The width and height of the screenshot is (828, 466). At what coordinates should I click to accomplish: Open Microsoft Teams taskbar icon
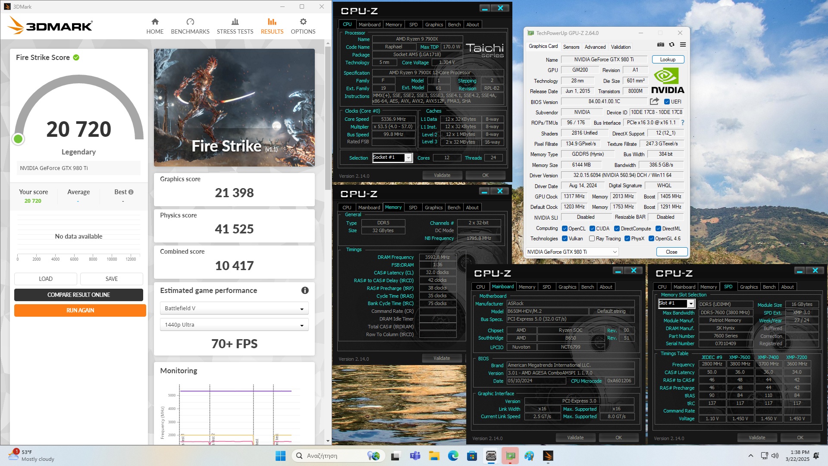click(415, 456)
